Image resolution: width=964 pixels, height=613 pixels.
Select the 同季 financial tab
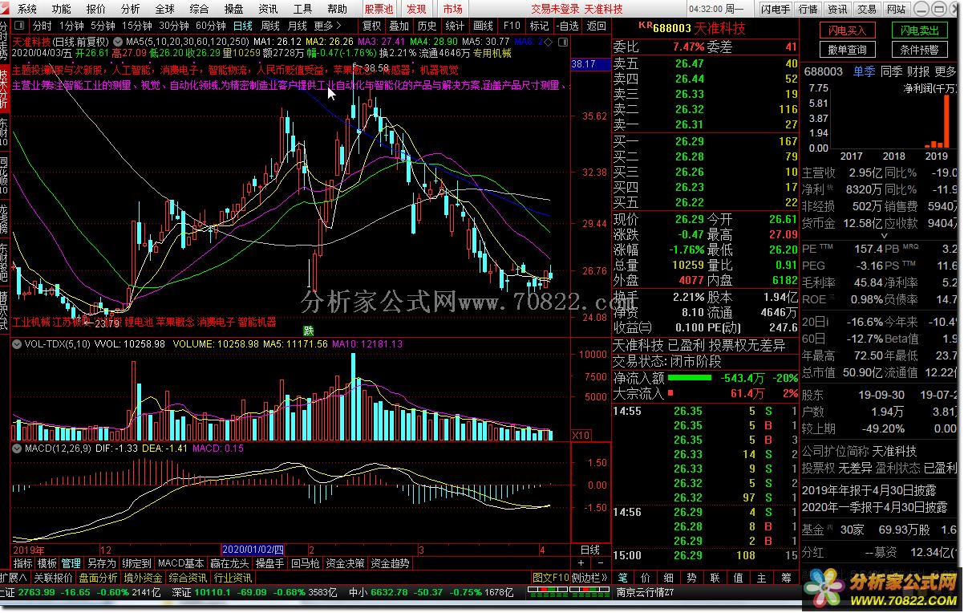[x=891, y=71]
